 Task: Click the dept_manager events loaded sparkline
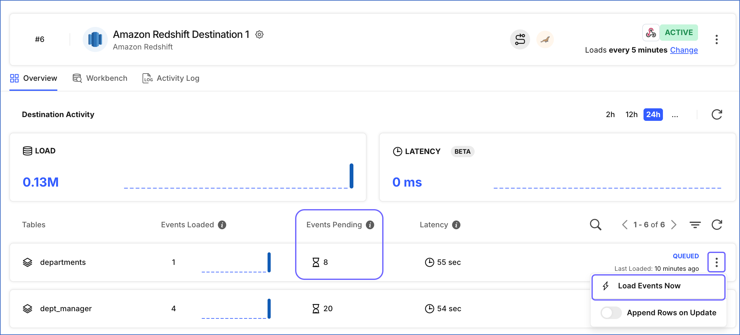(236, 309)
